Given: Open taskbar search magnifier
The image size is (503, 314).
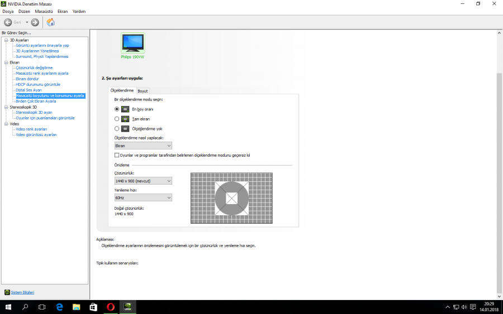Looking at the screenshot, I should 25,307.
